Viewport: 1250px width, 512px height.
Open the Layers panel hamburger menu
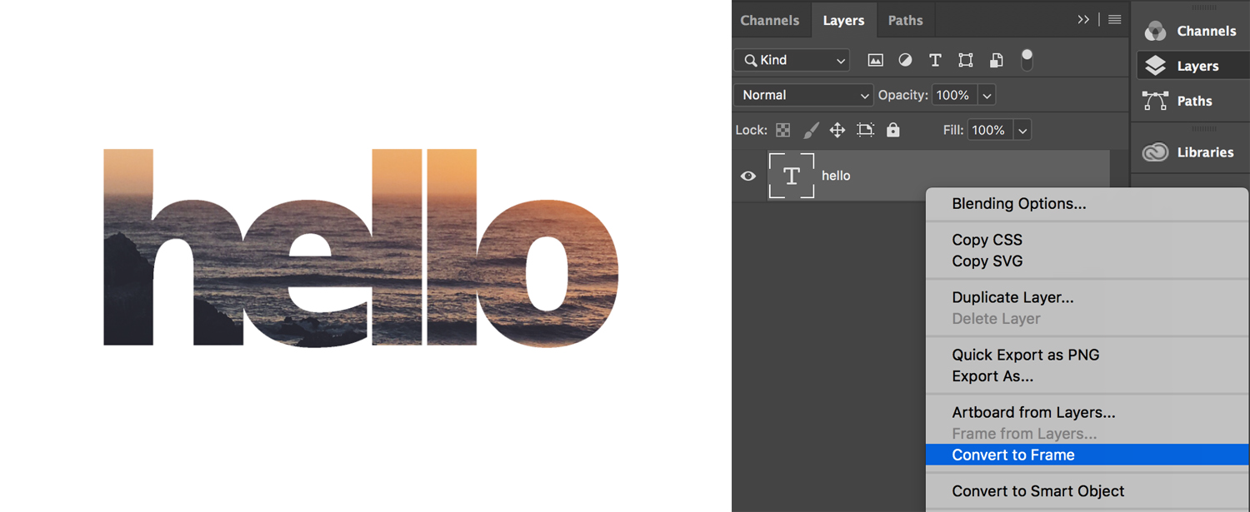1114,20
